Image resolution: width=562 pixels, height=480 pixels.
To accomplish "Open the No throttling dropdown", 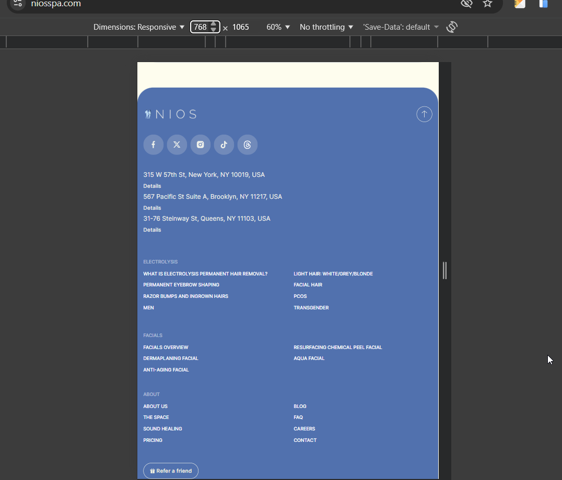I will (x=326, y=27).
